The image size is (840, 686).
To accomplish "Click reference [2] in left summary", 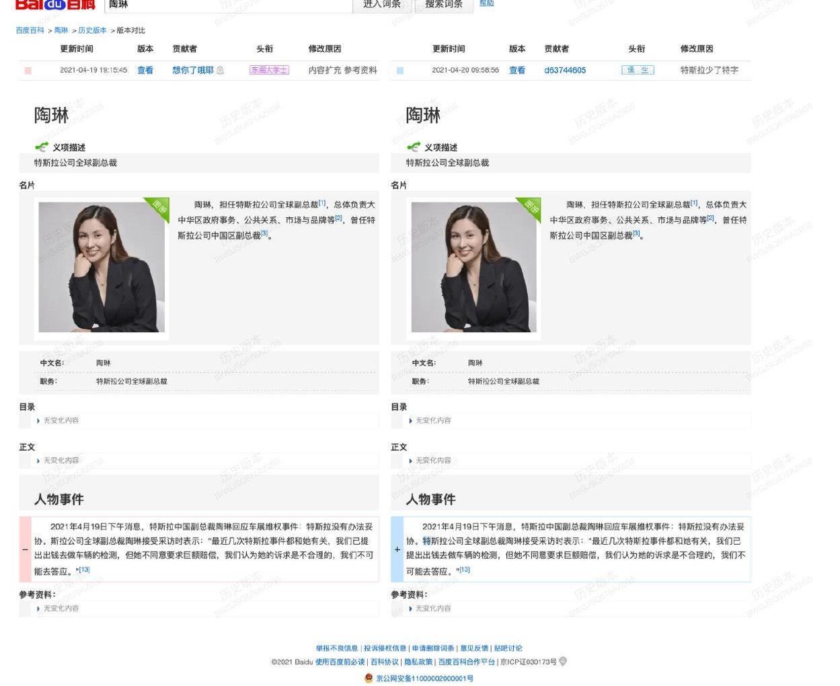I will click(x=338, y=218).
